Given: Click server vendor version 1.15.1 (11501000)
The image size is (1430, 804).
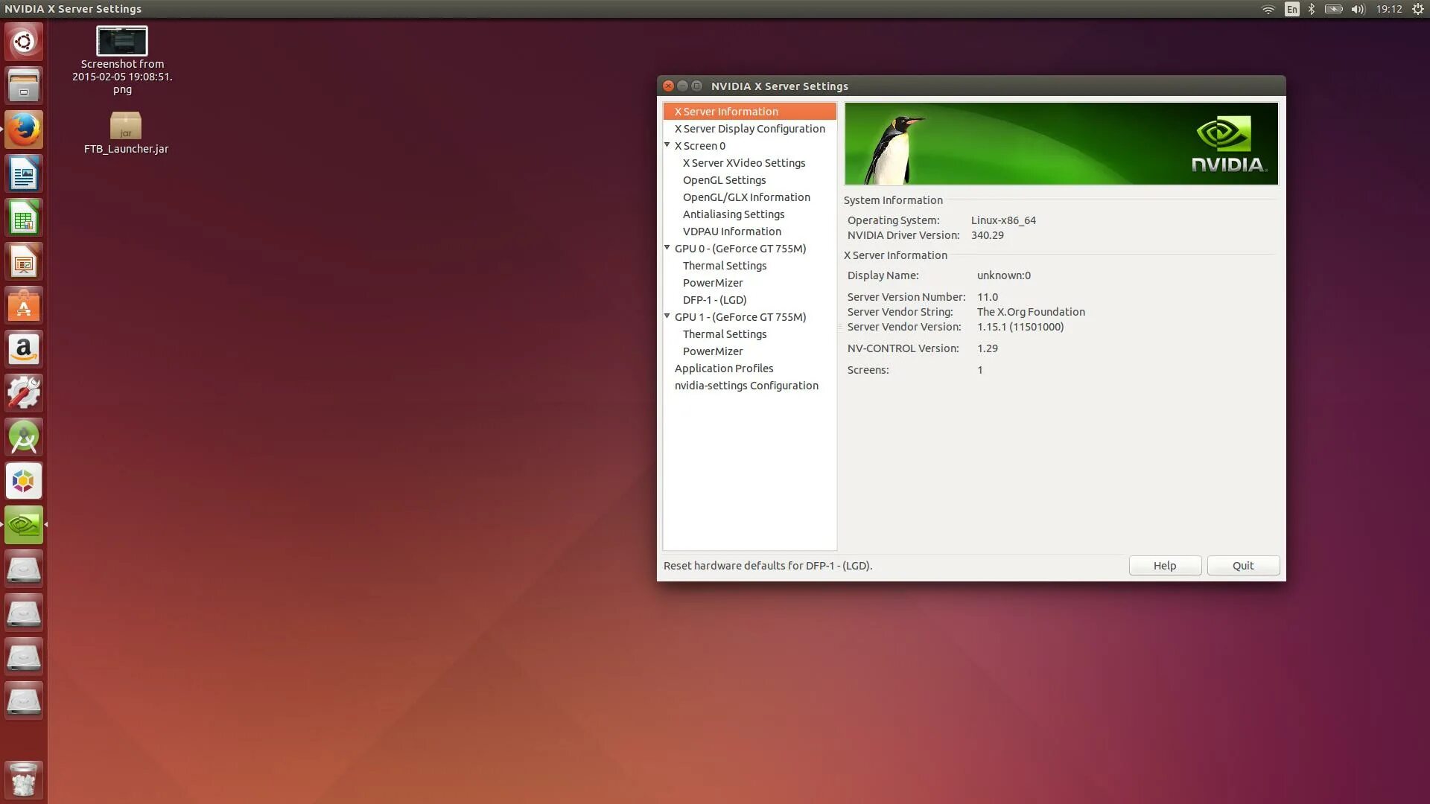Looking at the screenshot, I should point(1020,327).
